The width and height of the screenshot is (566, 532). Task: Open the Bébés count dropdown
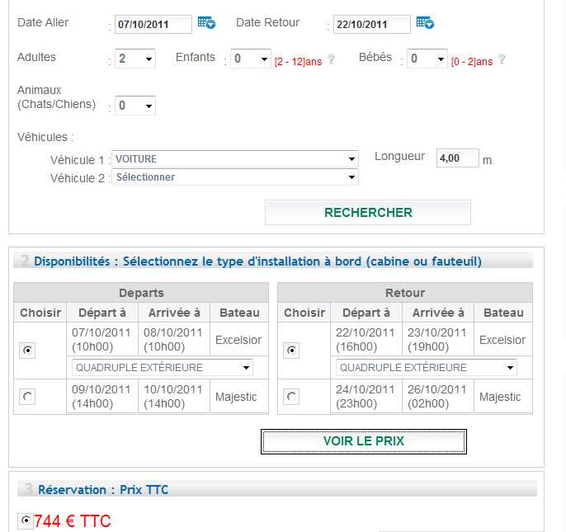tap(427, 59)
